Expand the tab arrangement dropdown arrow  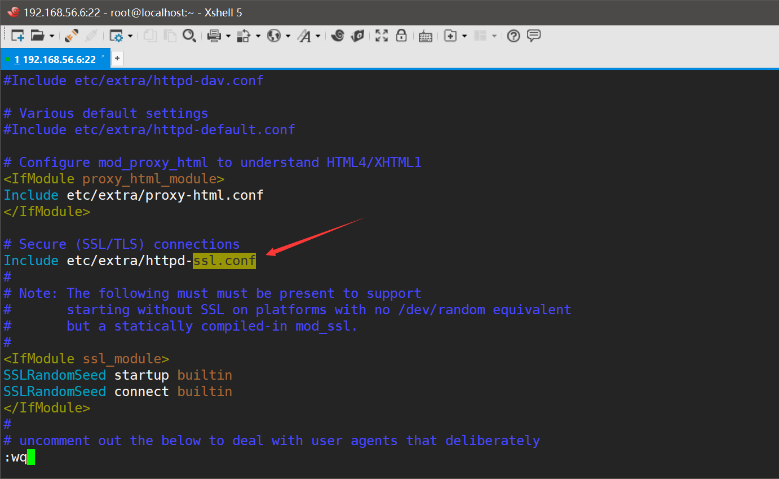point(494,36)
